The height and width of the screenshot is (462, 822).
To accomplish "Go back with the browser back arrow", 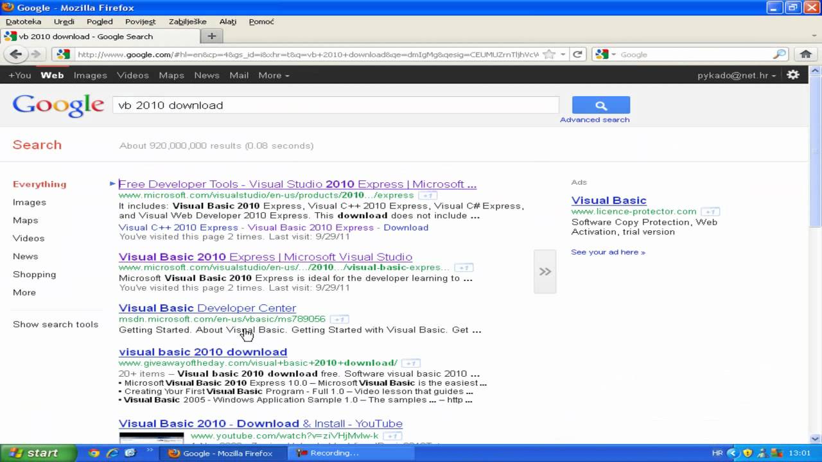I will point(15,55).
